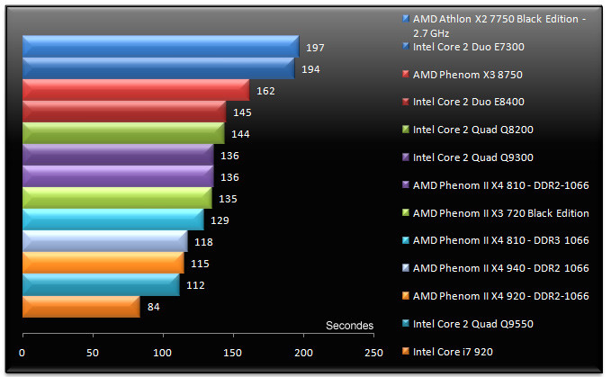
Task: Select the legend text "Intel Core 2 Duo E7300"
Action: coord(469,47)
